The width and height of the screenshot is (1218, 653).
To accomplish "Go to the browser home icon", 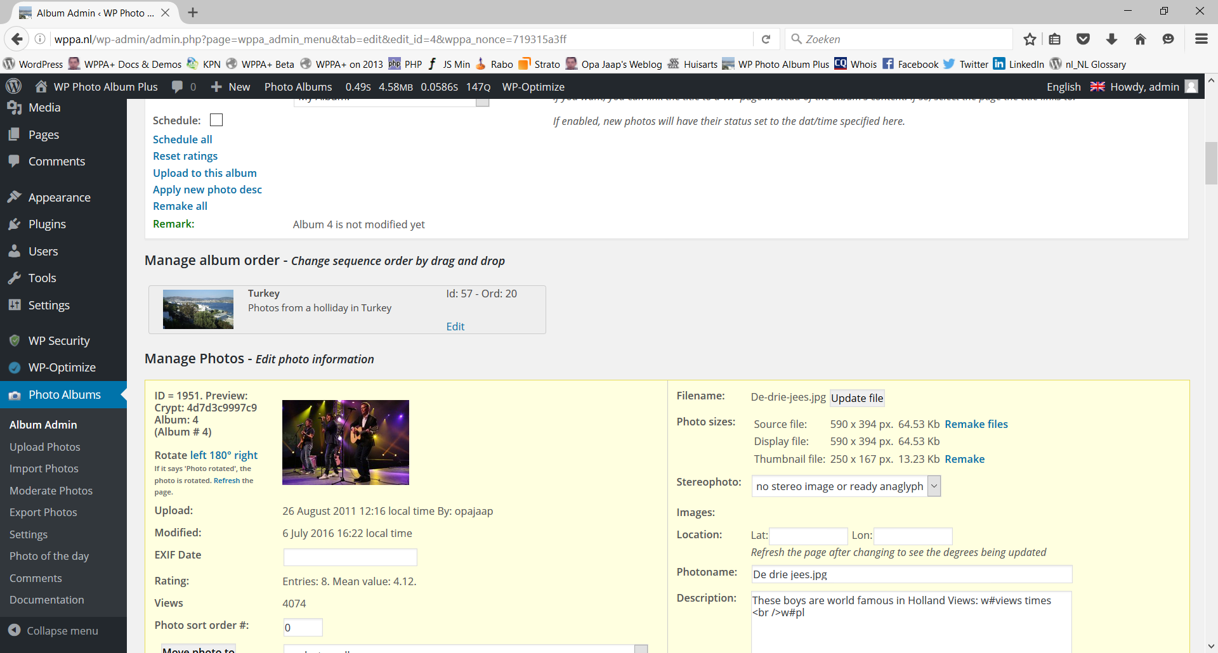I will pos(1140,39).
